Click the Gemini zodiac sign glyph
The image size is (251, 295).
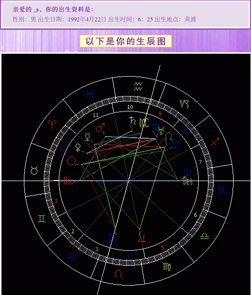pos(42,218)
